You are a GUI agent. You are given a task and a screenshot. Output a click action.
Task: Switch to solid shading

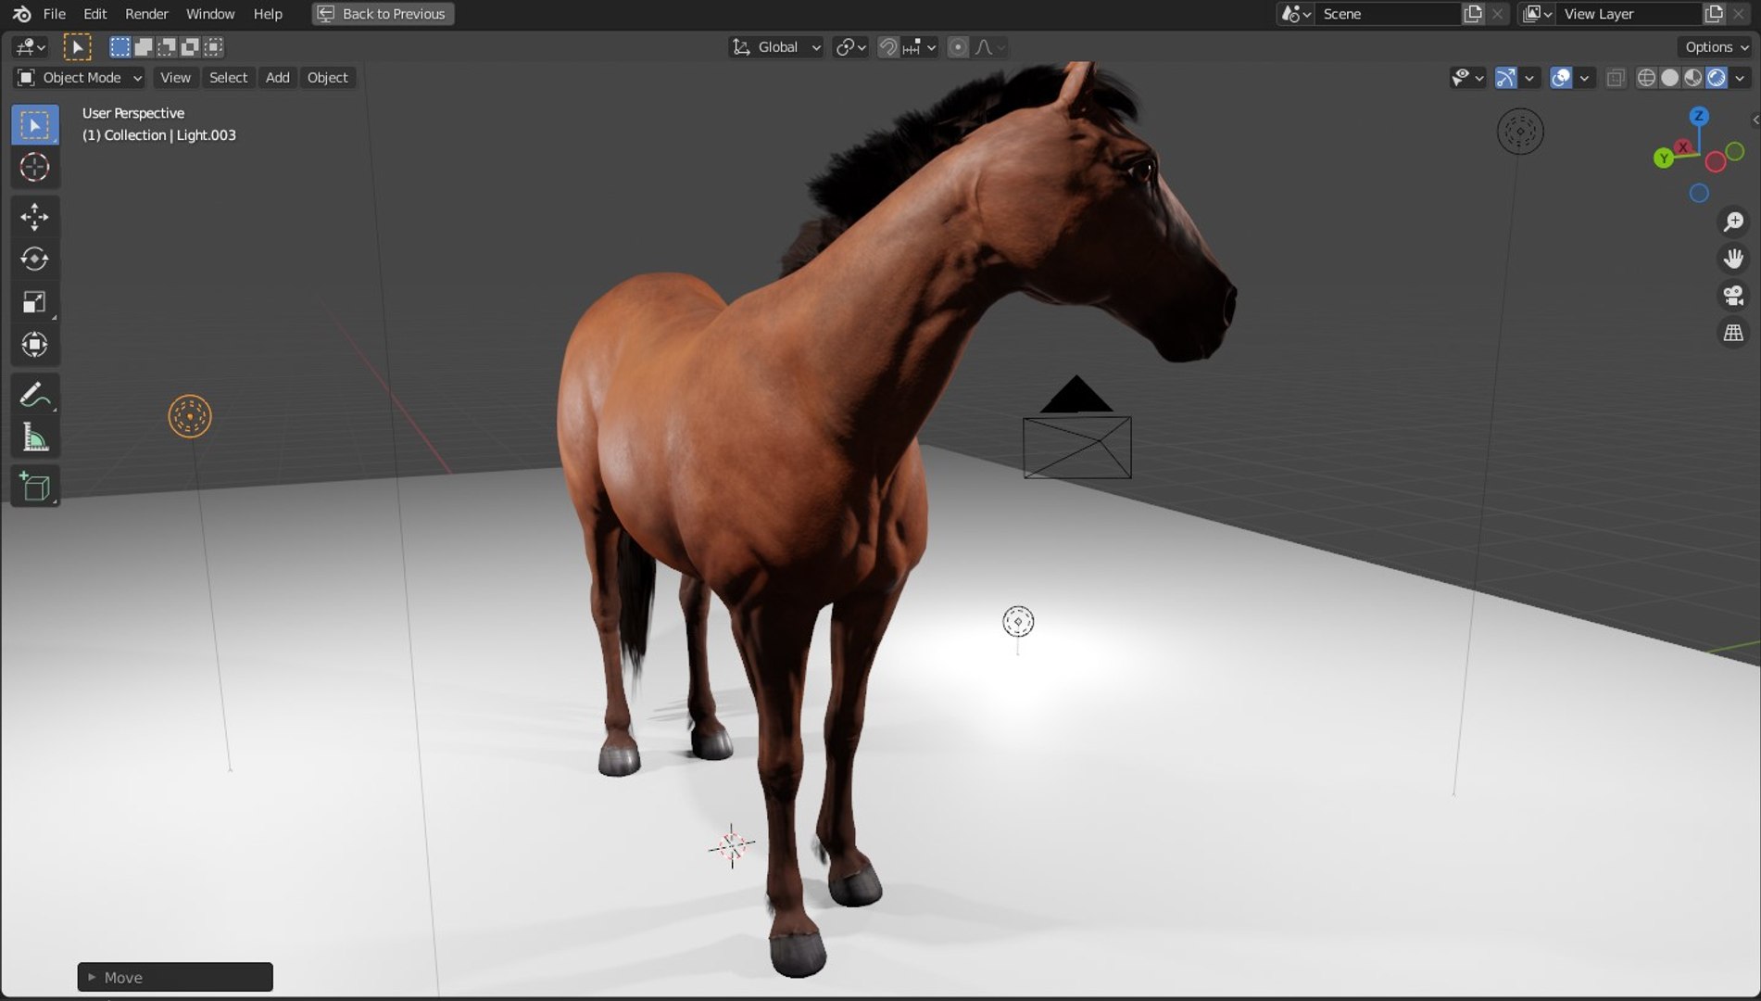(1669, 78)
